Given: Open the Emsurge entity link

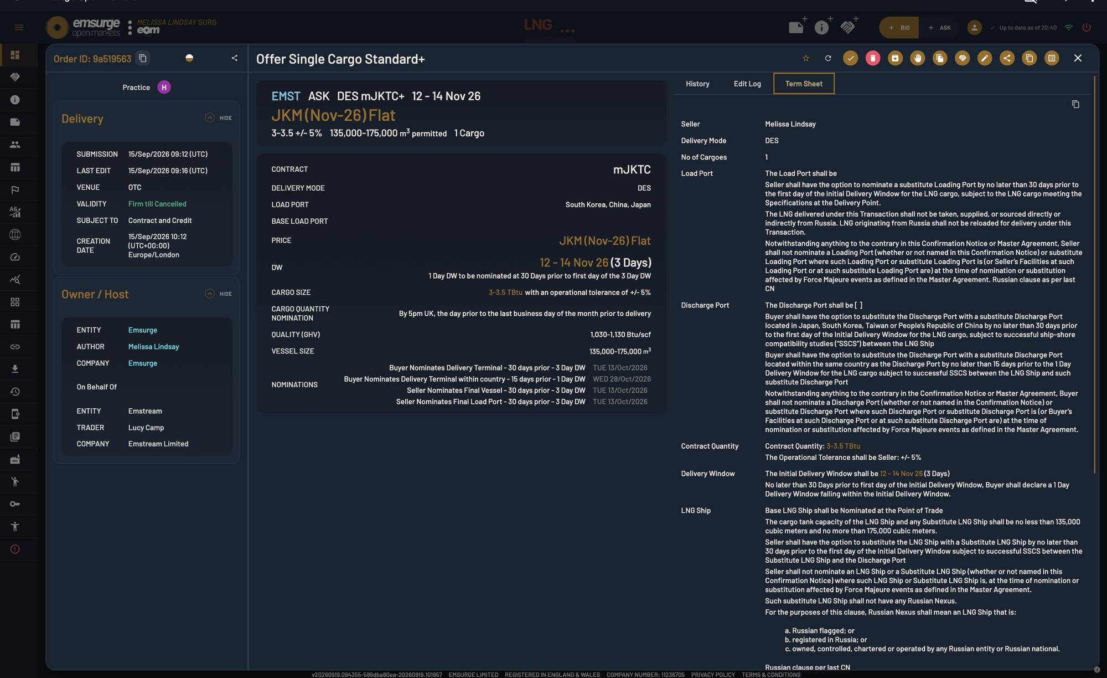Looking at the screenshot, I should 143,330.
